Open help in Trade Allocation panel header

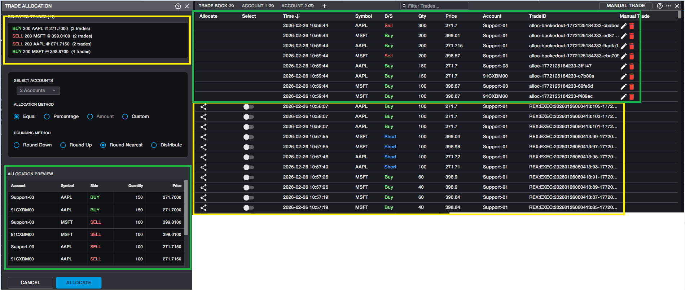point(178,6)
